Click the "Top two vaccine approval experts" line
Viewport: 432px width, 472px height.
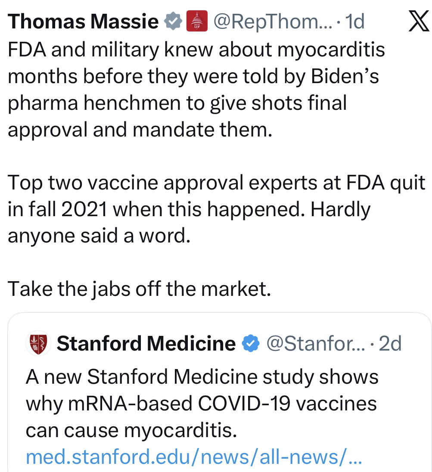216,183
